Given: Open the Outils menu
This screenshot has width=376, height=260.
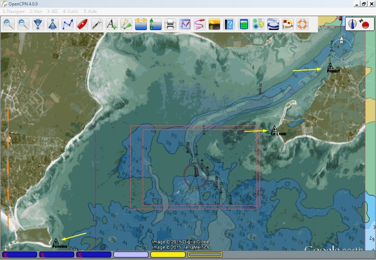Looking at the screenshot, I should click(x=71, y=11).
